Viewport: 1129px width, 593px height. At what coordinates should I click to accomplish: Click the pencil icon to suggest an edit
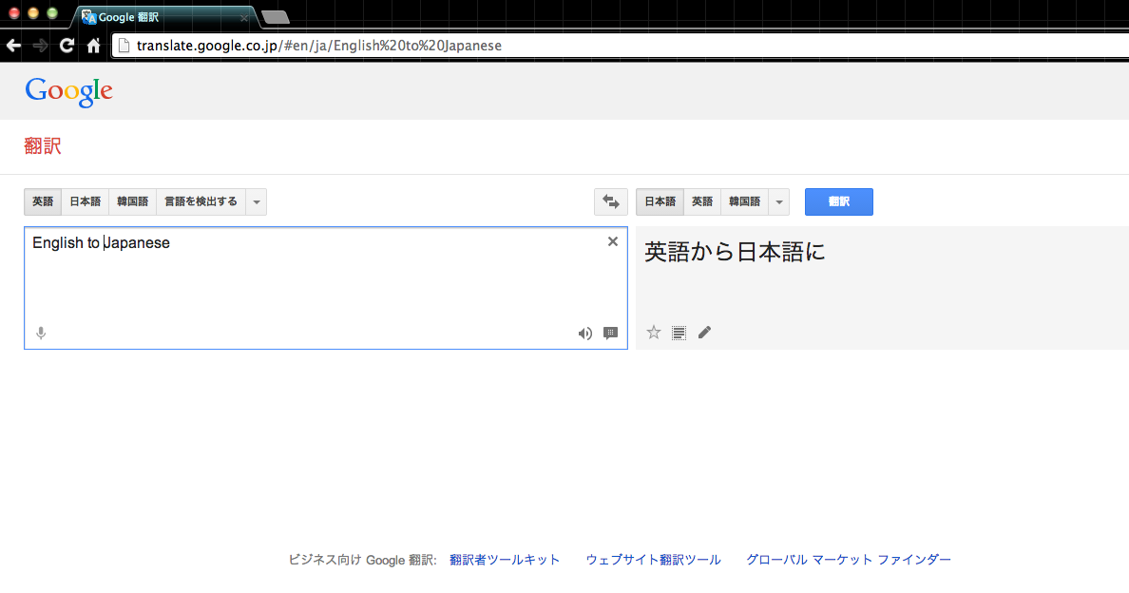pos(703,332)
